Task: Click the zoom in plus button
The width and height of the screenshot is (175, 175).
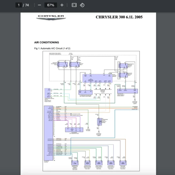Action: 62,5
